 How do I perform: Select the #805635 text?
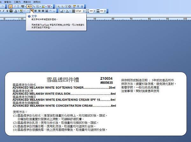(x=106, y=83)
